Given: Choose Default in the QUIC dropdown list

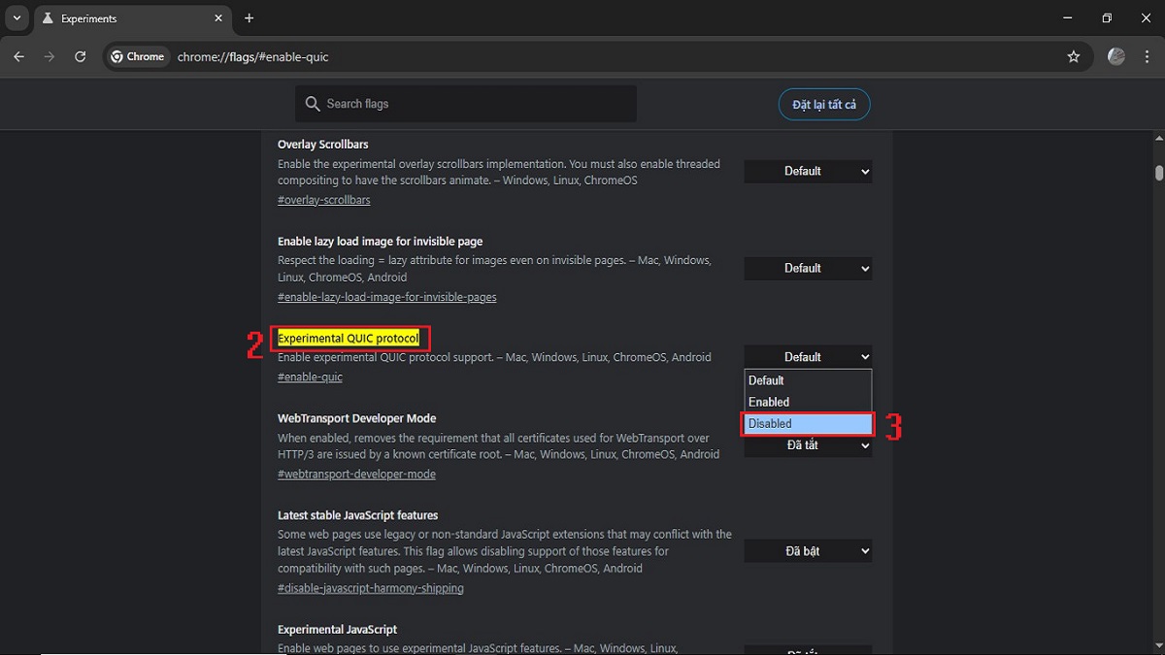Looking at the screenshot, I should pyautogui.click(x=808, y=380).
